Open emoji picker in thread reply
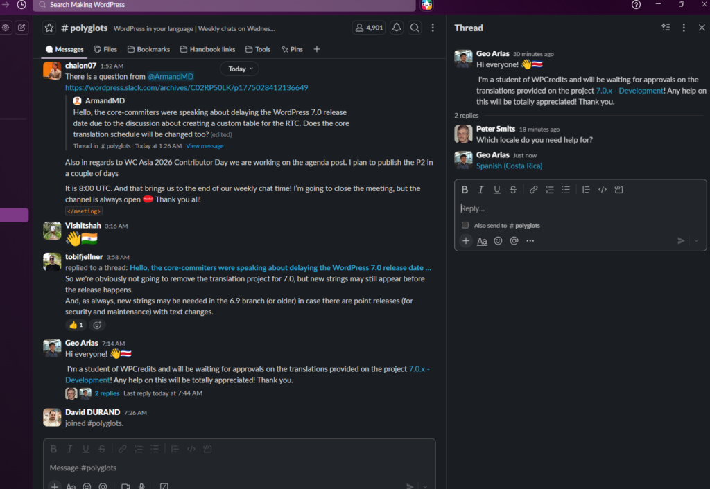 [498, 241]
